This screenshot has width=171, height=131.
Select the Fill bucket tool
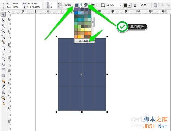coord(3,97)
